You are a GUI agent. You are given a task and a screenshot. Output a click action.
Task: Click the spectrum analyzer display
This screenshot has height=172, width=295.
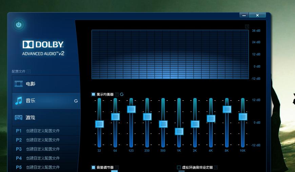(170, 54)
